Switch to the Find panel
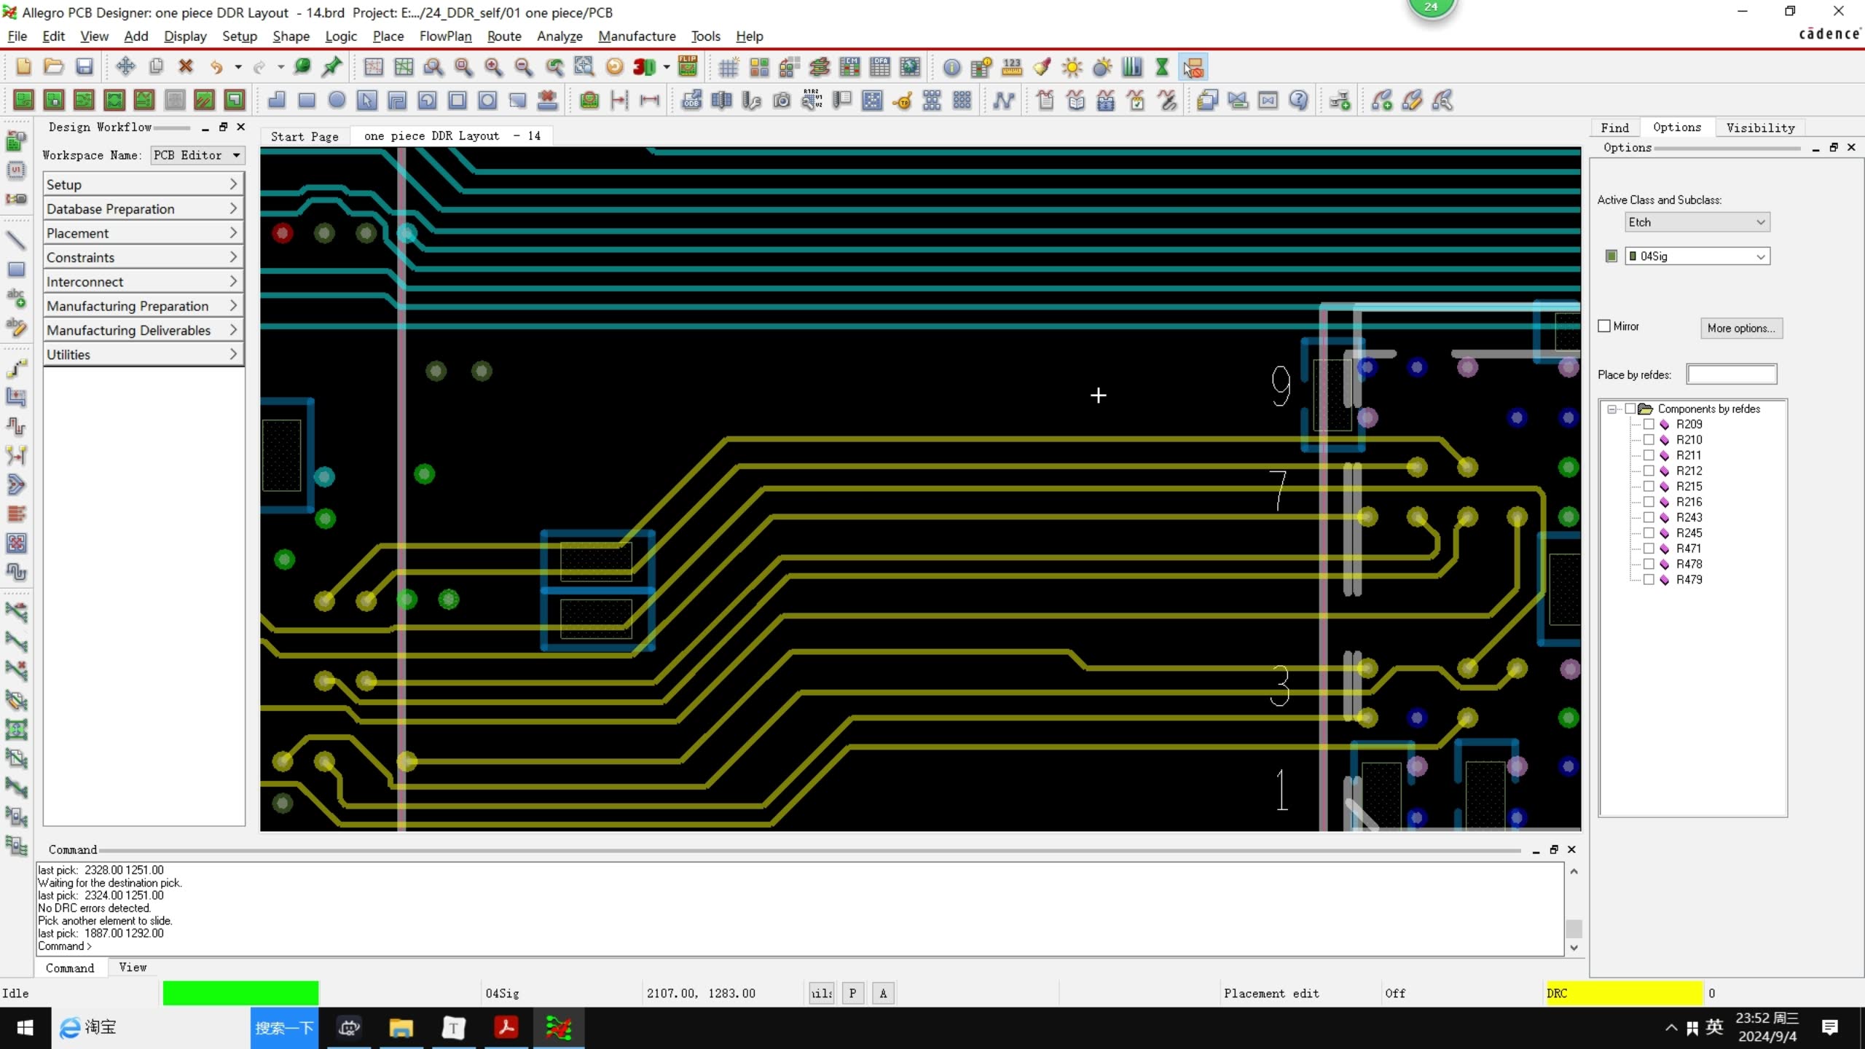1865x1049 pixels. click(x=1615, y=127)
